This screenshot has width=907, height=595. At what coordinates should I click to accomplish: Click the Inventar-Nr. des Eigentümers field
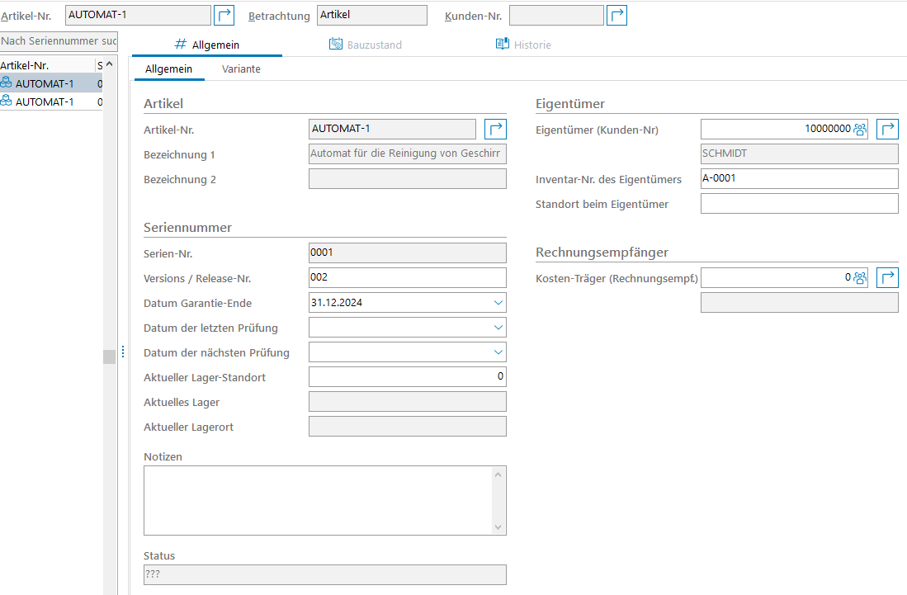(x=798, y=179)
